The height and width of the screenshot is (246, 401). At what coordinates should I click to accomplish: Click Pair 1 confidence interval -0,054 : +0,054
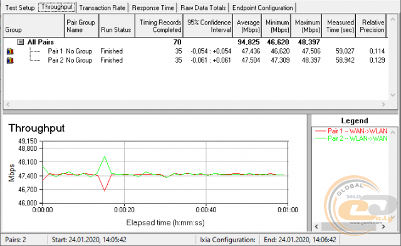pyautogui.click(x=211, y=51)
